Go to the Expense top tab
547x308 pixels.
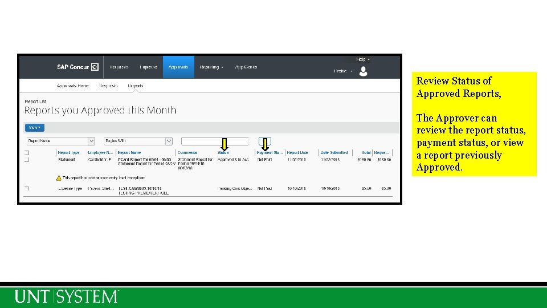click(148, 67)
